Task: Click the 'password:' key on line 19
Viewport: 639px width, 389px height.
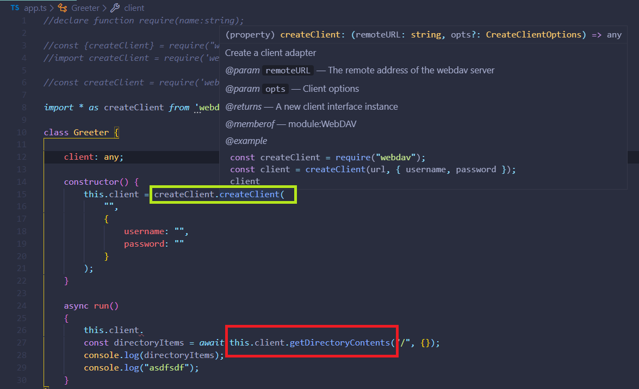Action: coord(146,243)
